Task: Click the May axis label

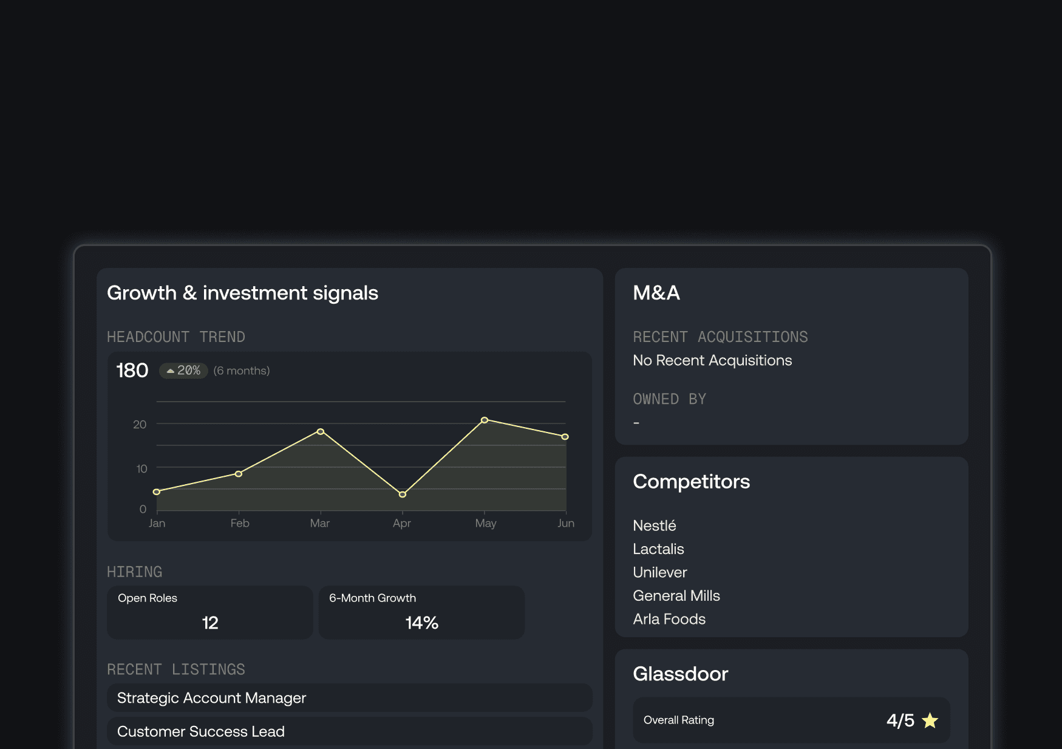Action: point(486,524)
